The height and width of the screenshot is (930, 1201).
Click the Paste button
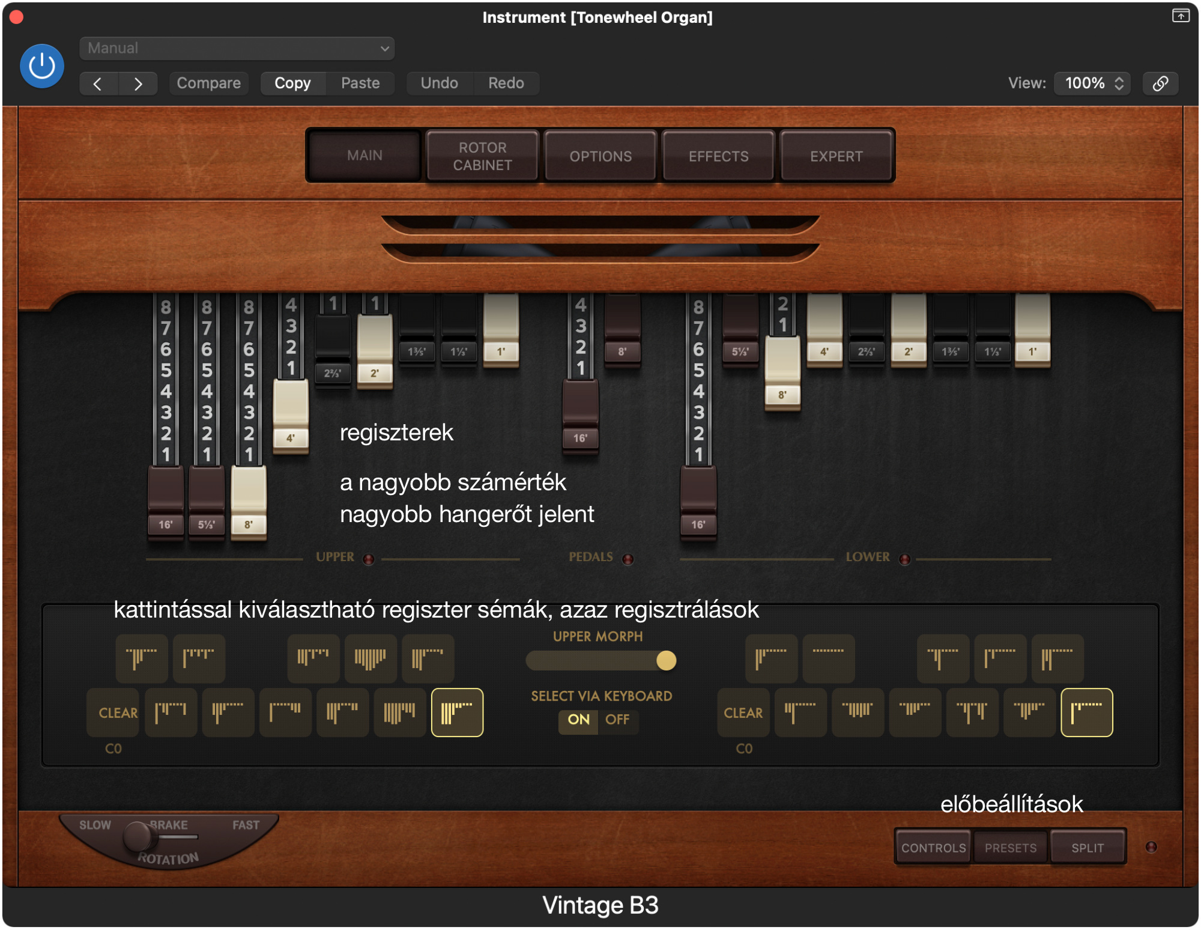(360, 84)
